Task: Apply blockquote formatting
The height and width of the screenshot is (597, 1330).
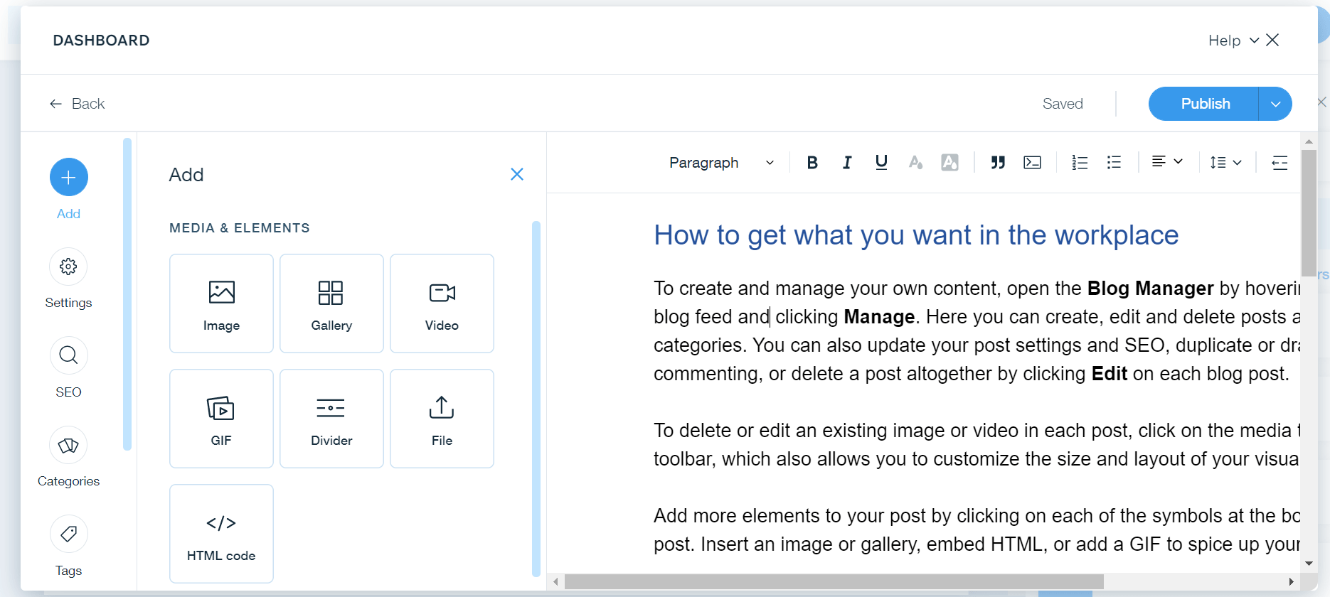Action: [998, 163]
